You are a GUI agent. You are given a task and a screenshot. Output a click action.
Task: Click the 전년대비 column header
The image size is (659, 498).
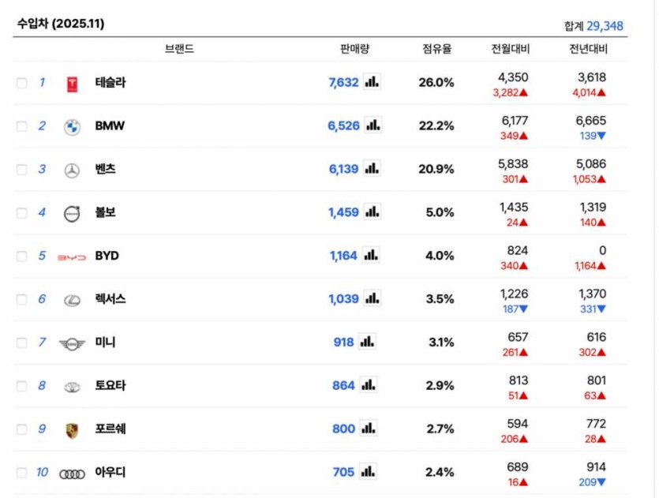[x=589, y=49]
